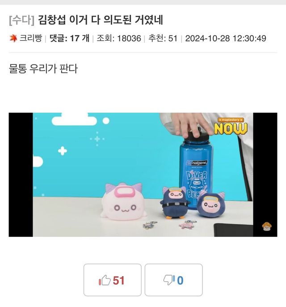
Task: Open the post title 김창섭 이거 다 의도된 거였네
Action: click(x=100, y=20)
